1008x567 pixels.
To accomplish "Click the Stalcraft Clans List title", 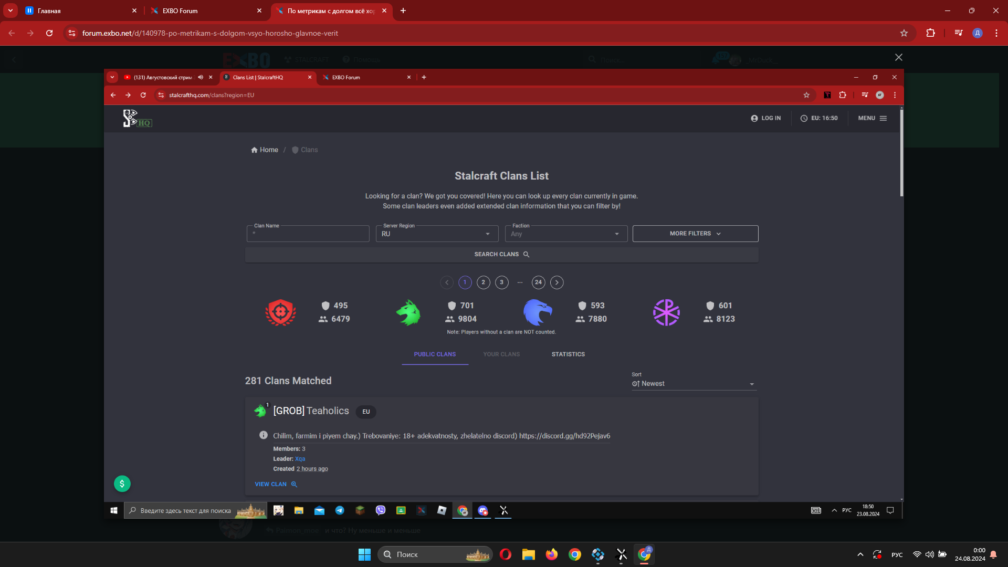I will point(501,176).
